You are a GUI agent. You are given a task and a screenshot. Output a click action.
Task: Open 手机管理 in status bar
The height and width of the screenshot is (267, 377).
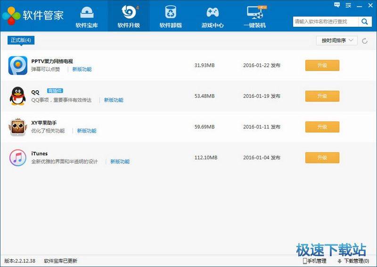coord(314,261)
